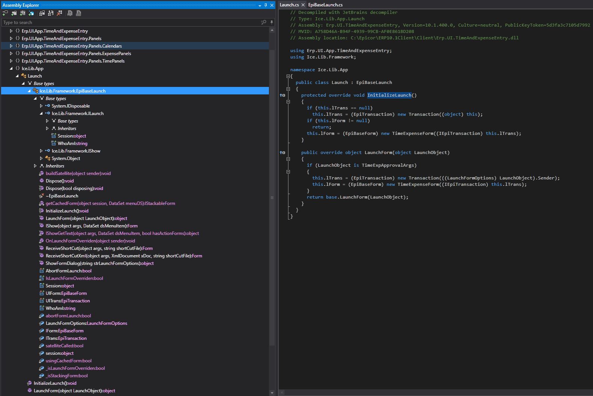593x396 pixels.
Task: Select ReceiveShortCutXml method entry
Action: click(x=124, y=256)
